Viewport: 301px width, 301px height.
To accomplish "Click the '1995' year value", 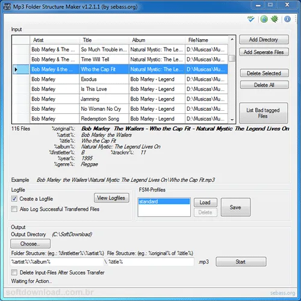I will (87, 158).
